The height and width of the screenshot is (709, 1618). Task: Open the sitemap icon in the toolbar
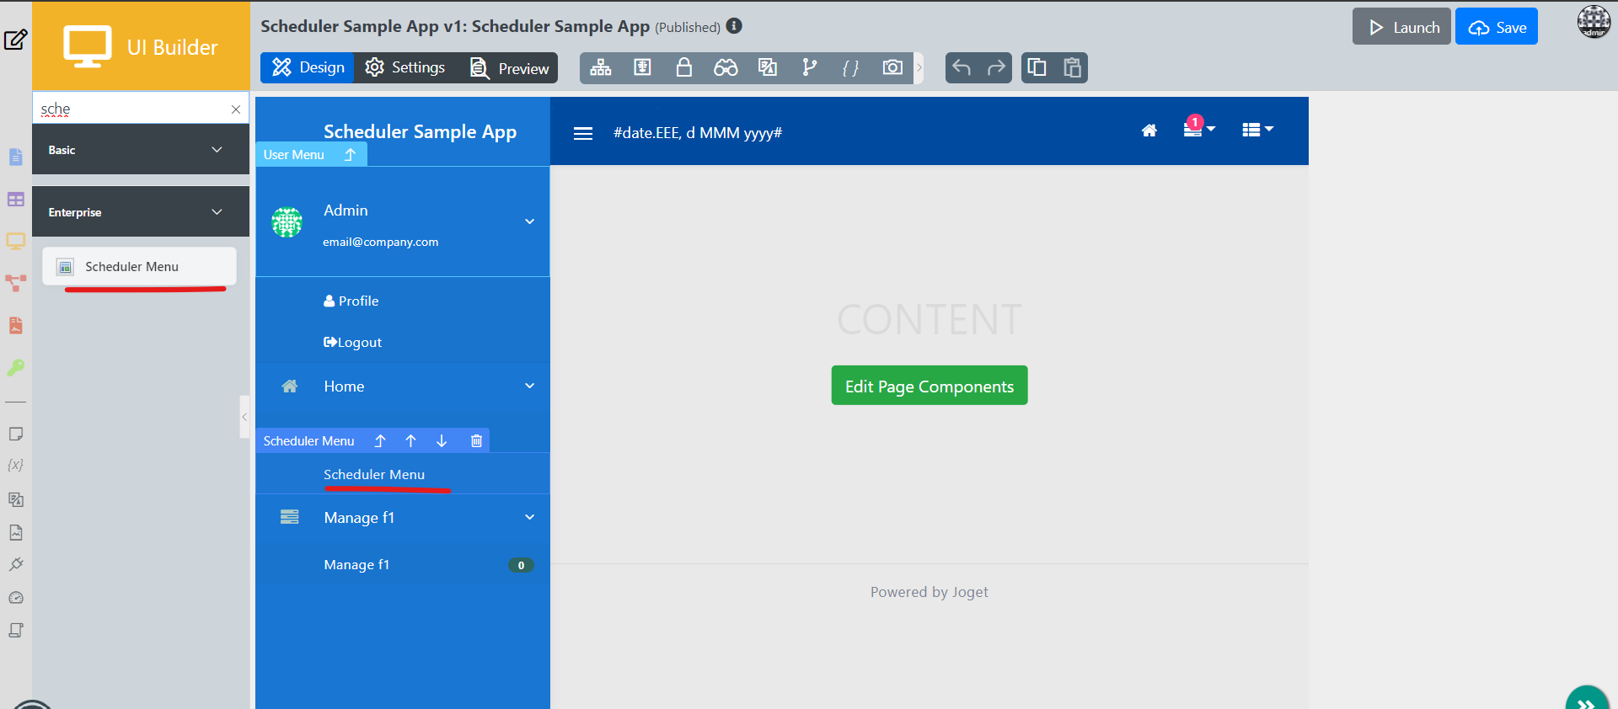click(x=601, y=67)
